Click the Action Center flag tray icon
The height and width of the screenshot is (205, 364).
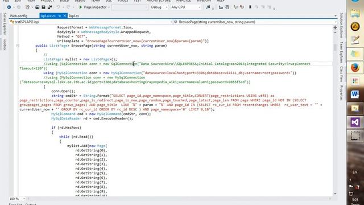[351, 187]
